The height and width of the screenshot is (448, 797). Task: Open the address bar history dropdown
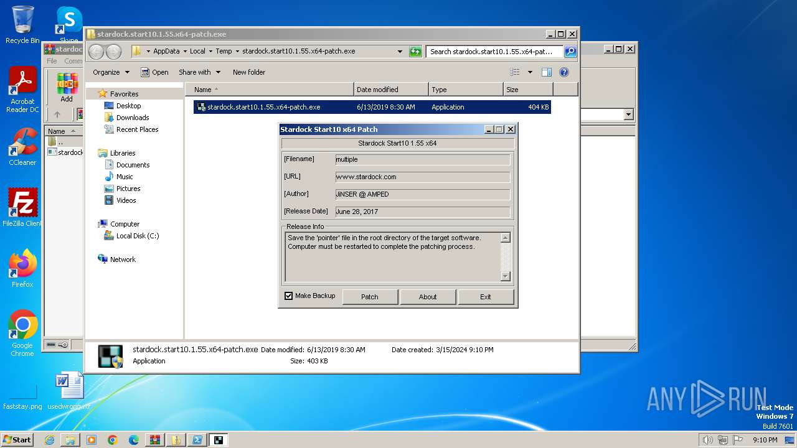(400, 52)
